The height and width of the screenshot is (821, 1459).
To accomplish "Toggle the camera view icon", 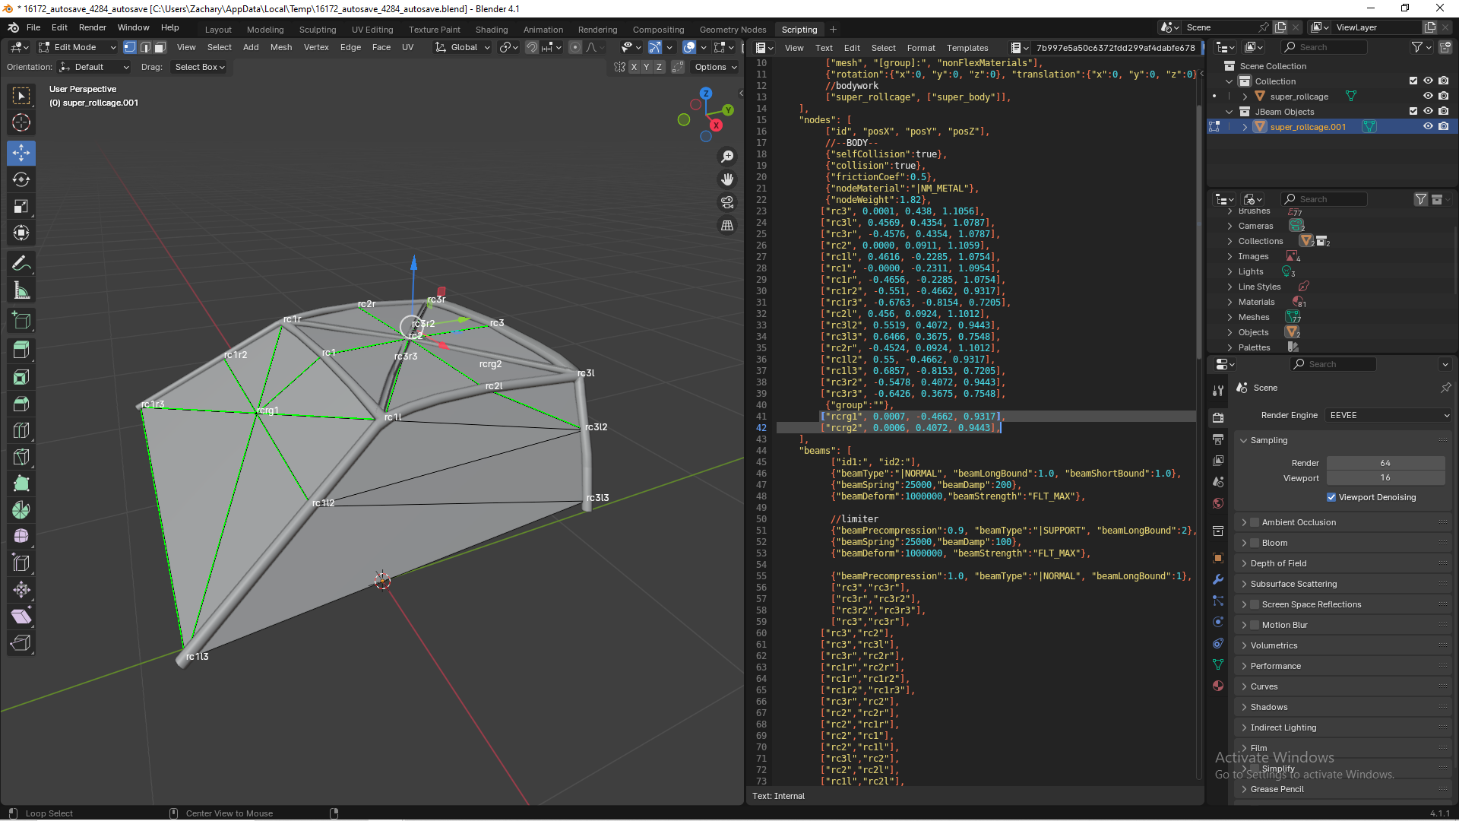I will (727, 202).
